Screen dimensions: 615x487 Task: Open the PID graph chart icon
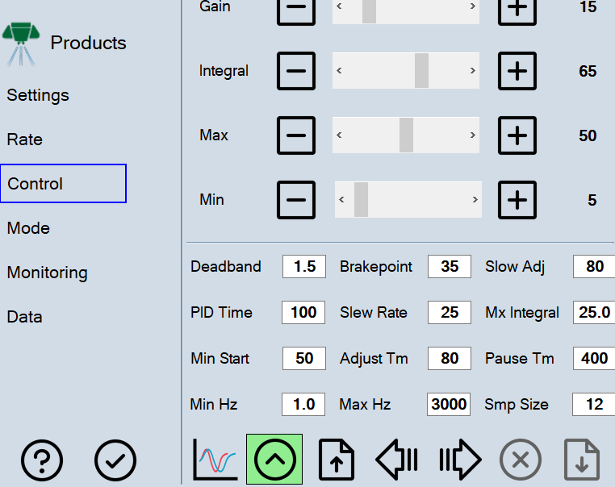tap(215, 460)
